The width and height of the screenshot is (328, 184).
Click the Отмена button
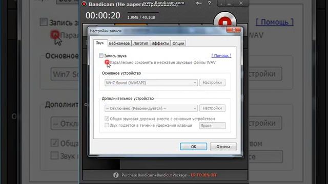pos(223,147)
